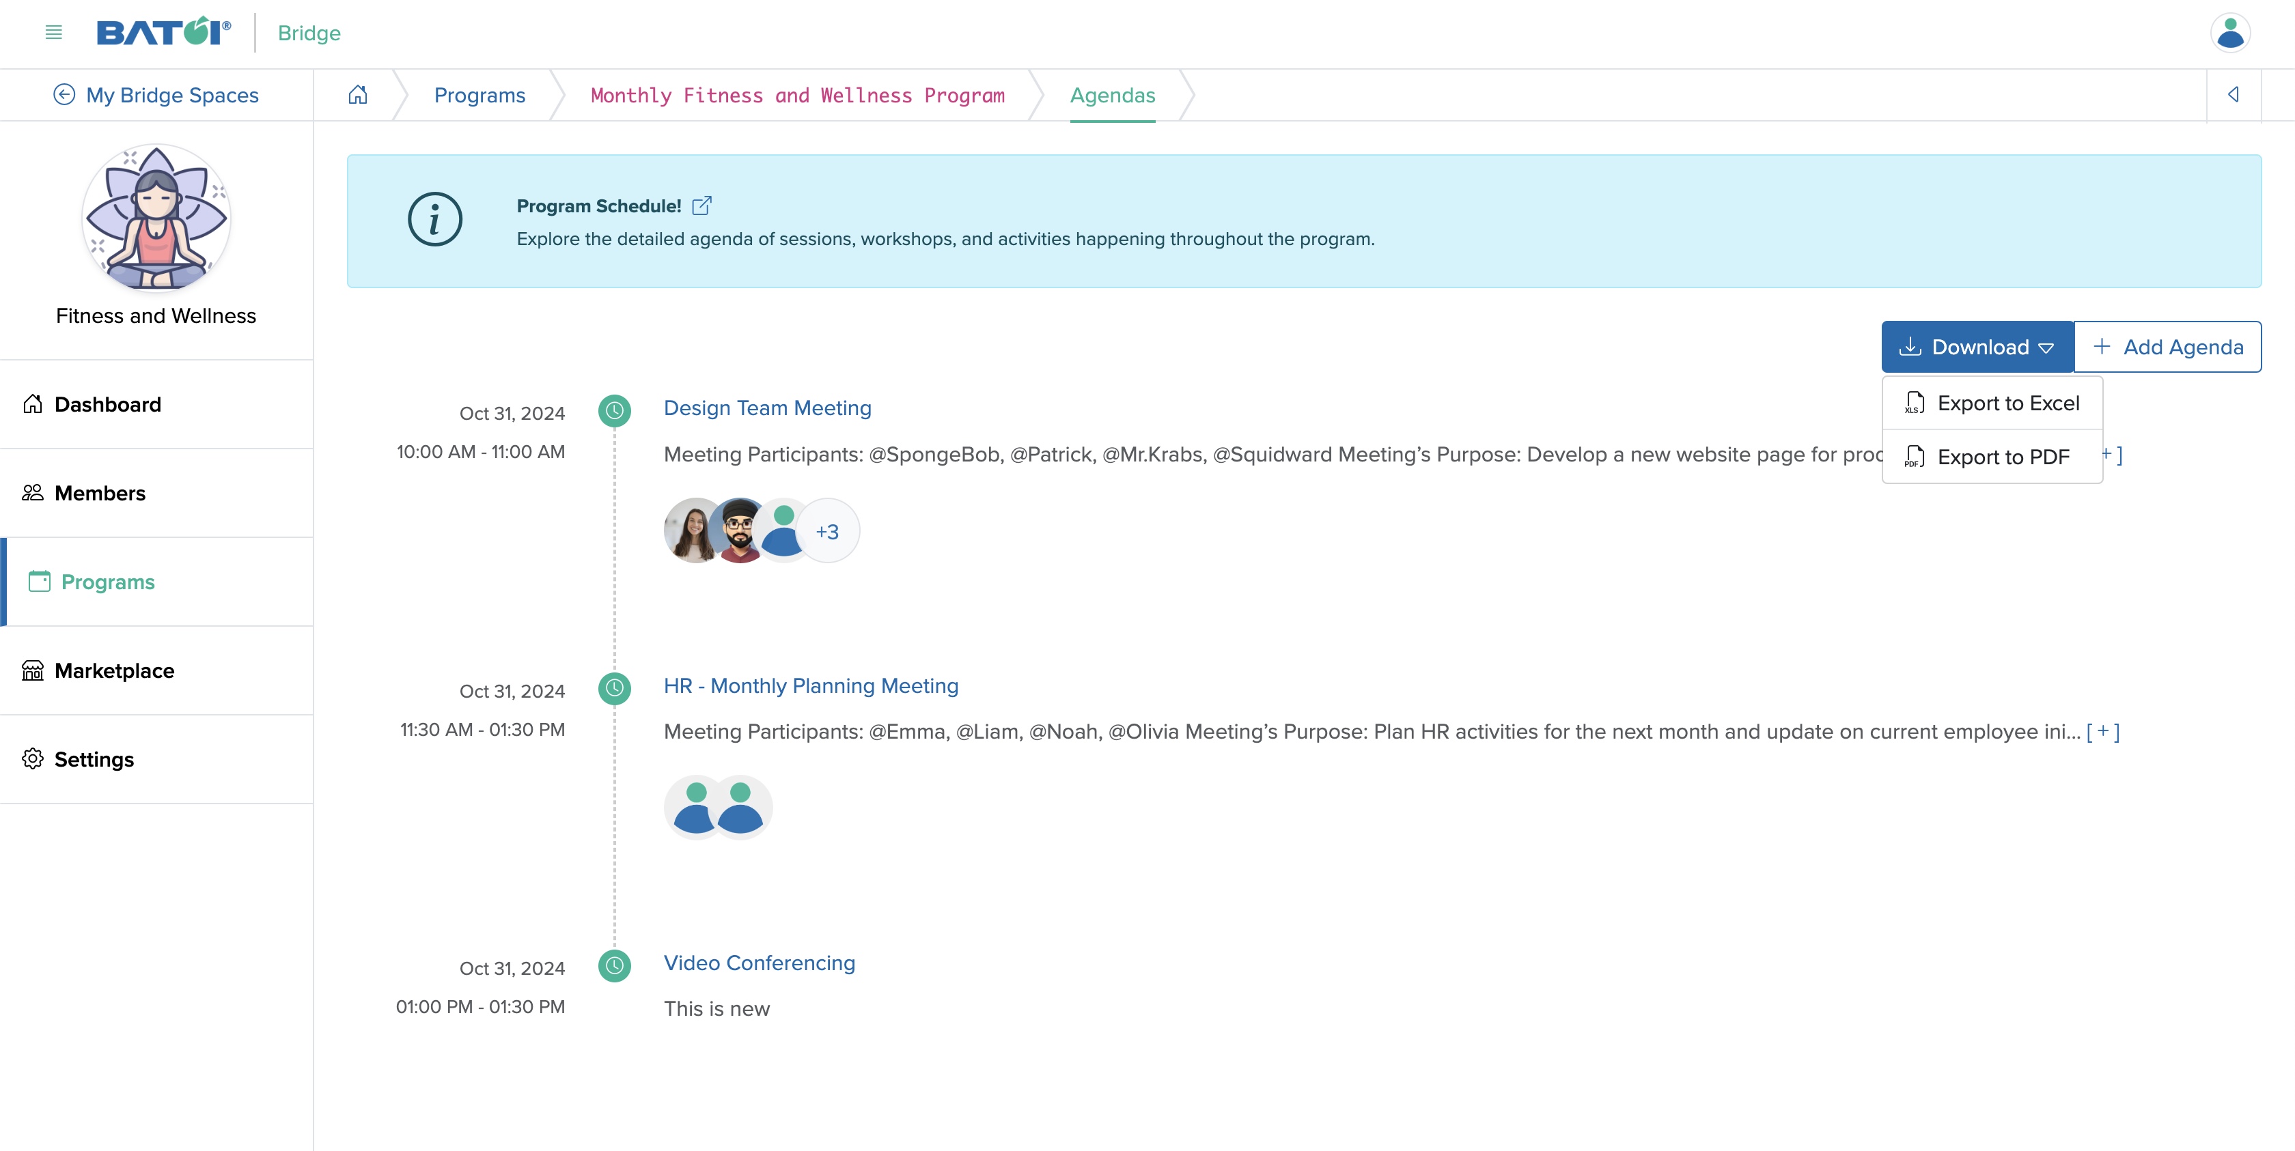The height and width of the screenshot is (1151, 2295).
Task: Open the Programs sidebar item
Action: point(157,582)
